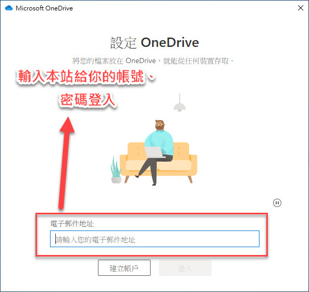
Task: Click the red upward arrow annotation
Action: point(66,163)
